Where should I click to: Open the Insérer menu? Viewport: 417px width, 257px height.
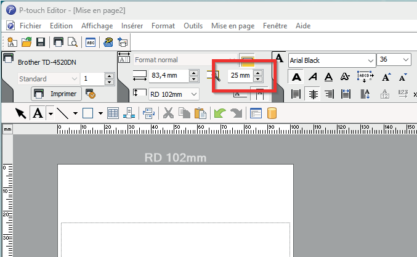132,26
